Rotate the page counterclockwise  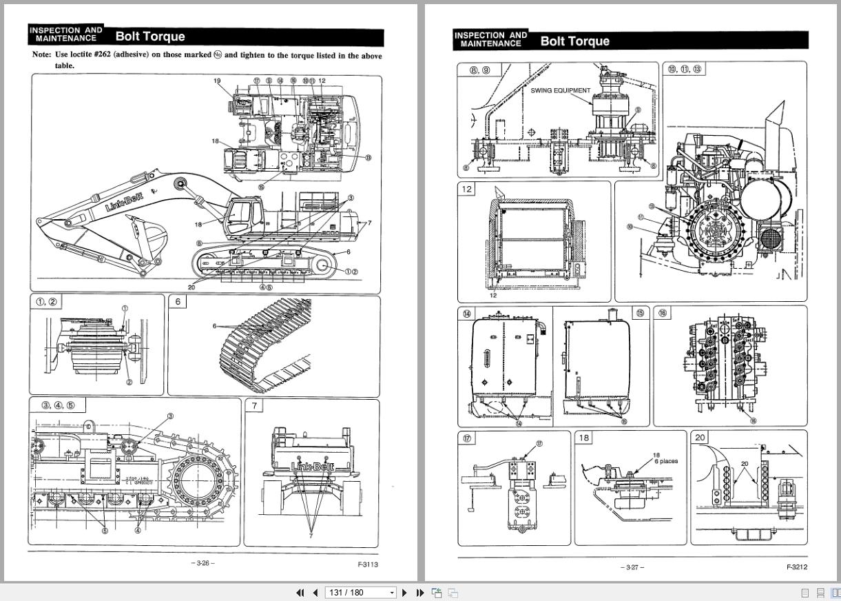coord(437,592)
